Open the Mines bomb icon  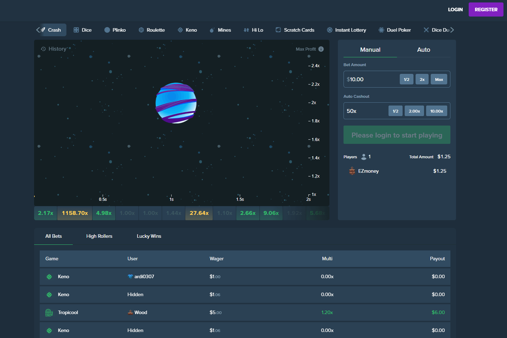[212, 30]
